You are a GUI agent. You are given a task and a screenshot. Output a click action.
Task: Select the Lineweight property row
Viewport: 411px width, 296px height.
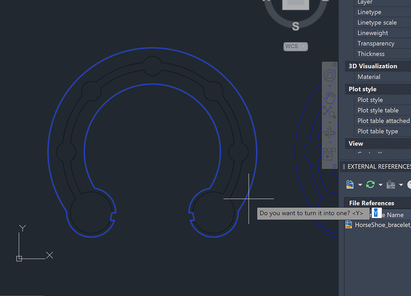point(372,33)
